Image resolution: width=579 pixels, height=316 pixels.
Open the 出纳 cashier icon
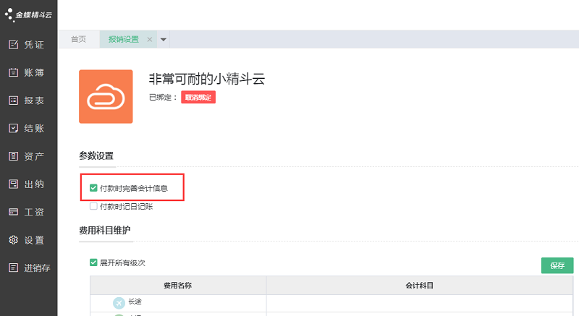pyautogui.click(x=13, y=184)
